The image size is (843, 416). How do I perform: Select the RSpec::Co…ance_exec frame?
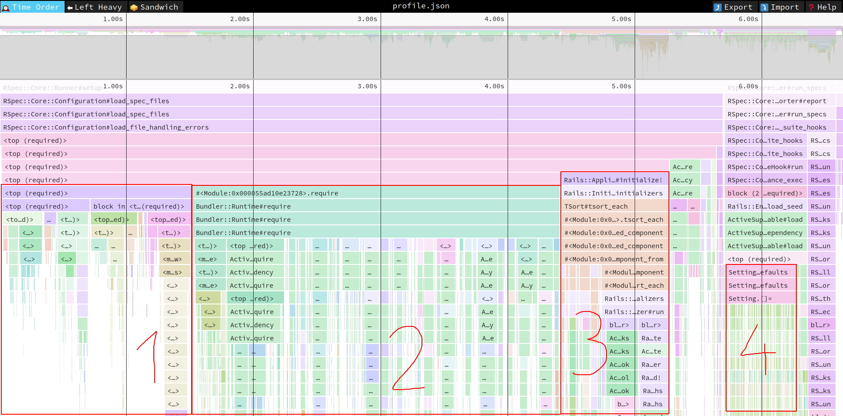click(765, 180)
